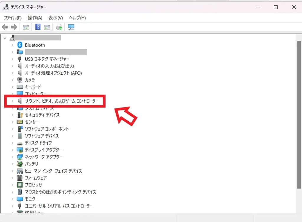Click the webcam icon next to カメラ
This screenshot has height=222, width=302.
click(20, 80)
